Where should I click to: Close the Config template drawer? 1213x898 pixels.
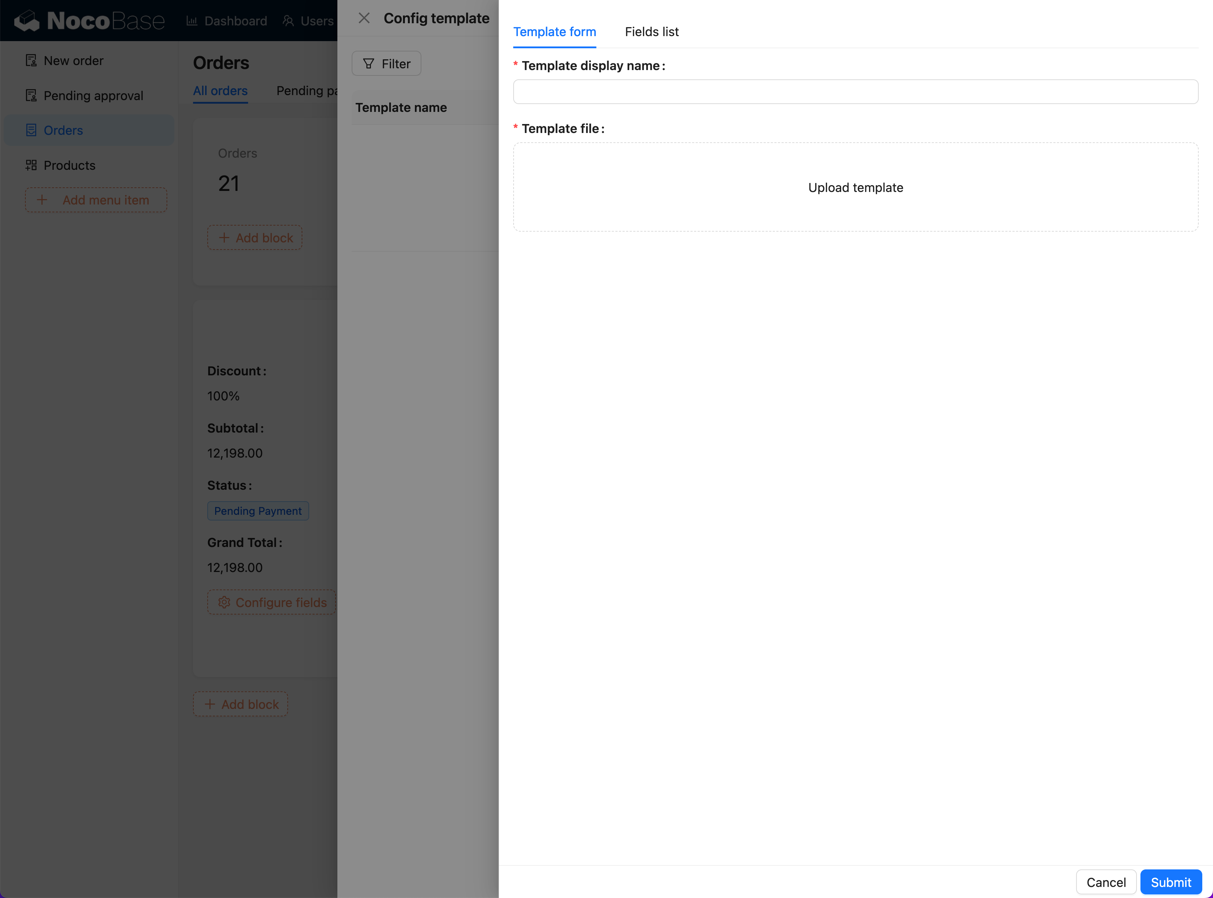[363, 18]
